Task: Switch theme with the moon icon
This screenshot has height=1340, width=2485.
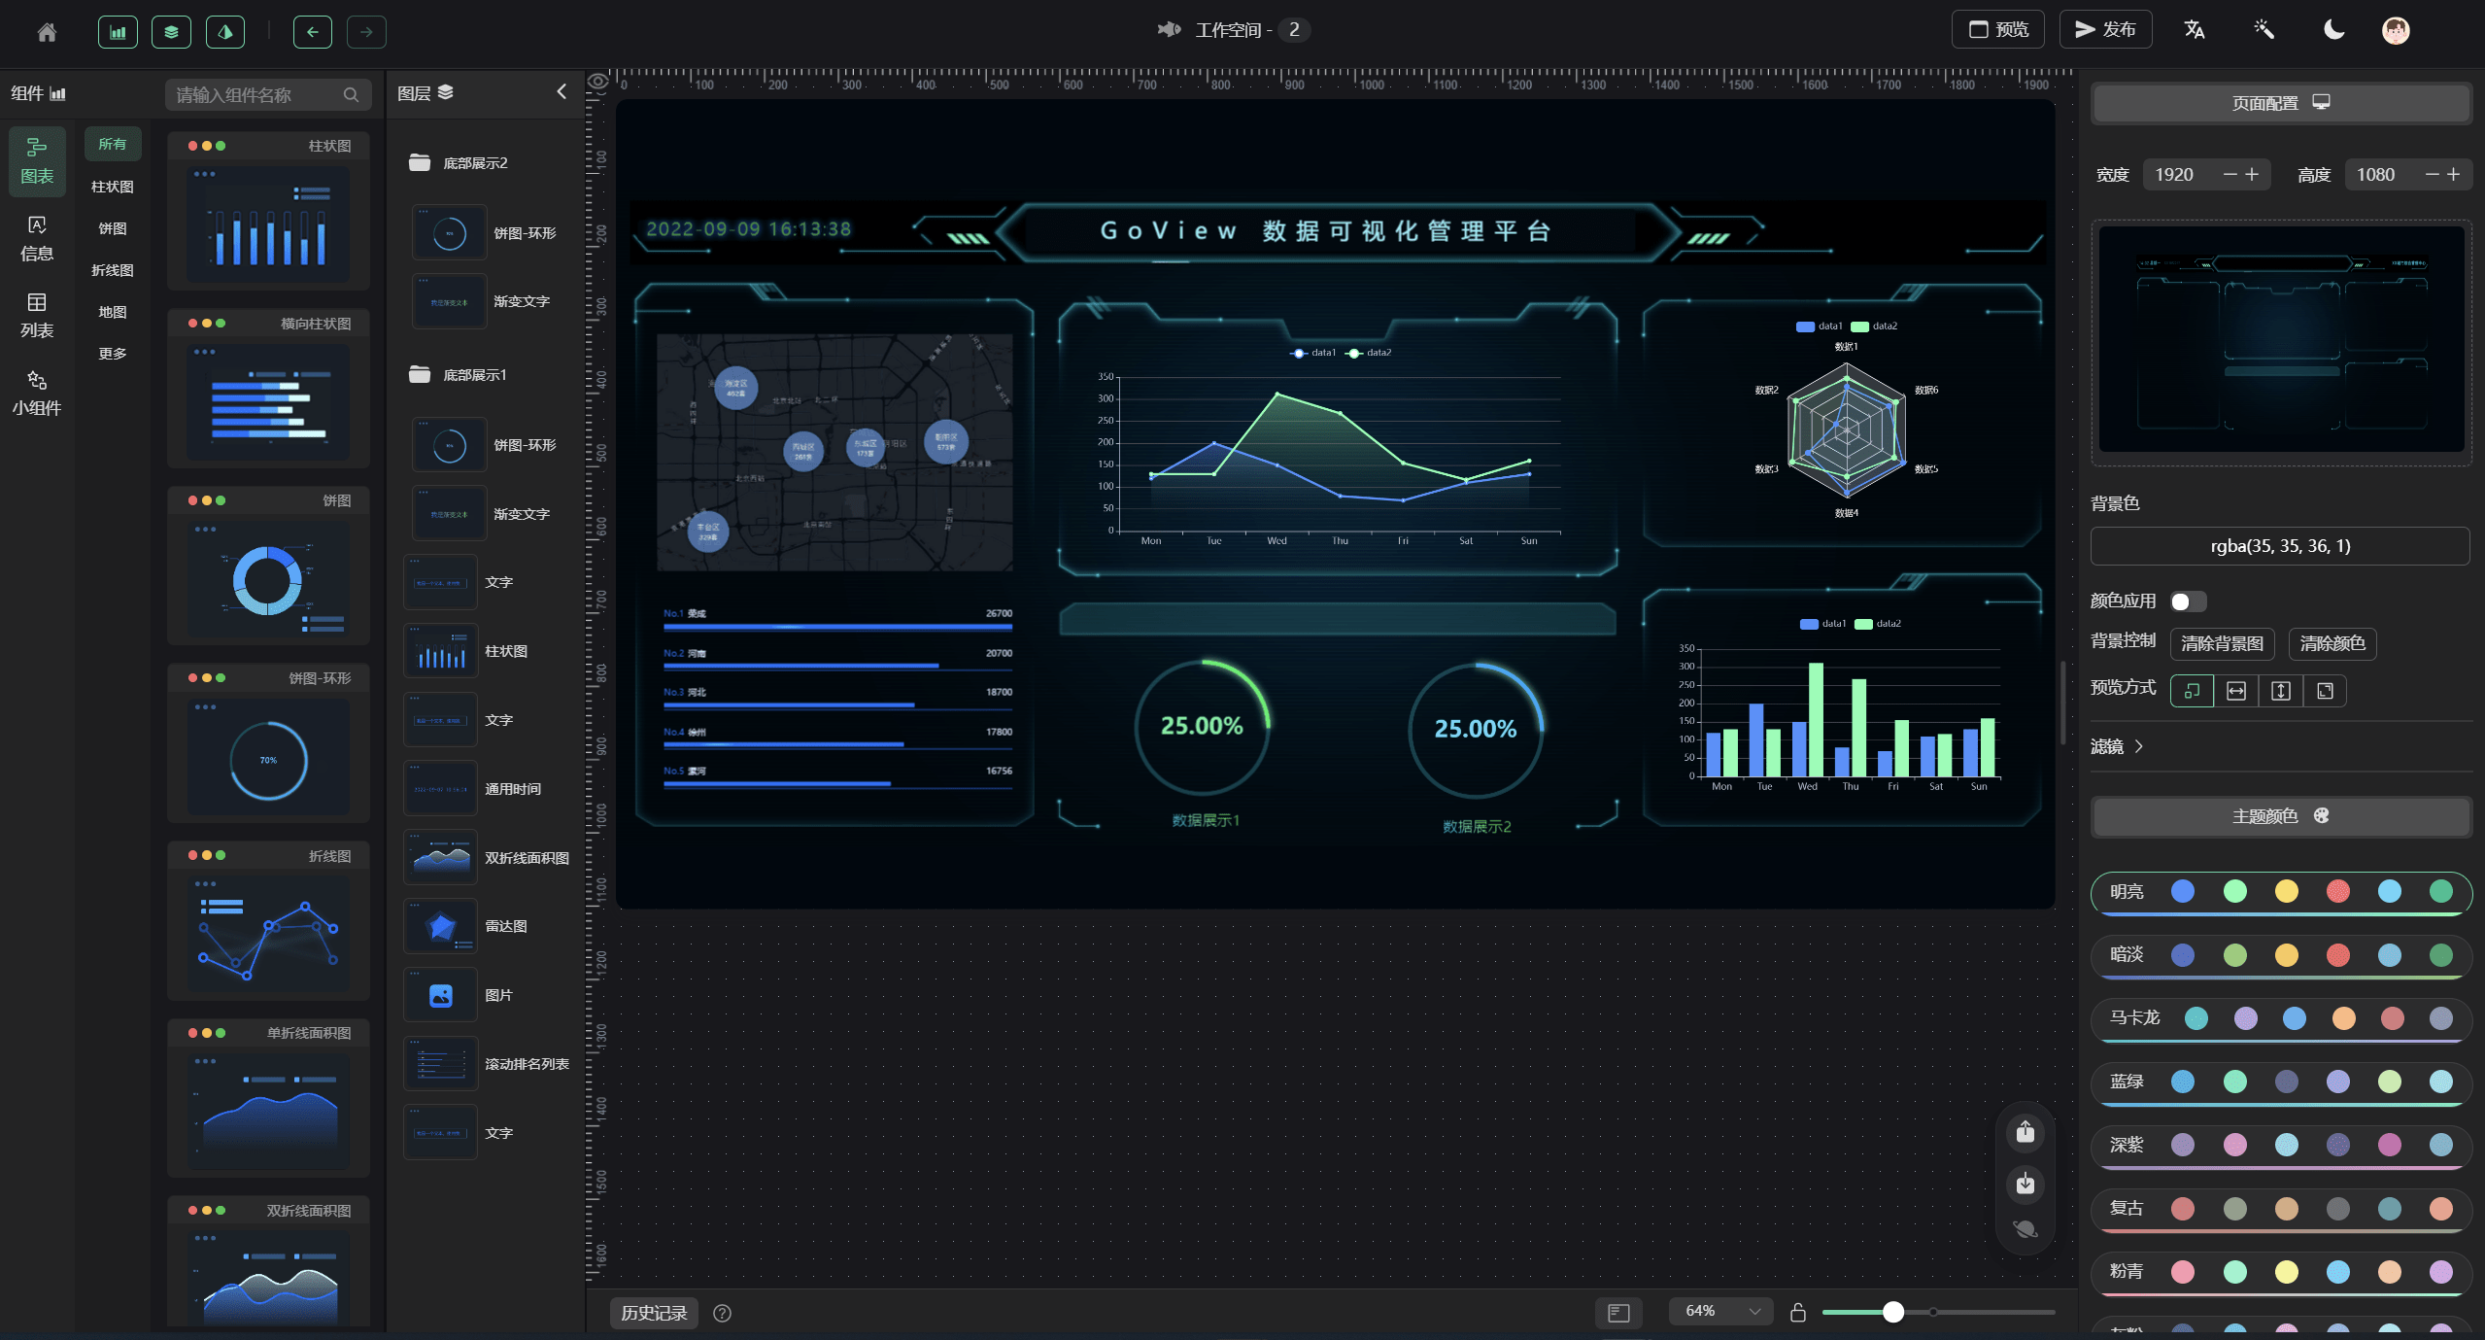Action: pyautogui.click(x=2333, y=30)
